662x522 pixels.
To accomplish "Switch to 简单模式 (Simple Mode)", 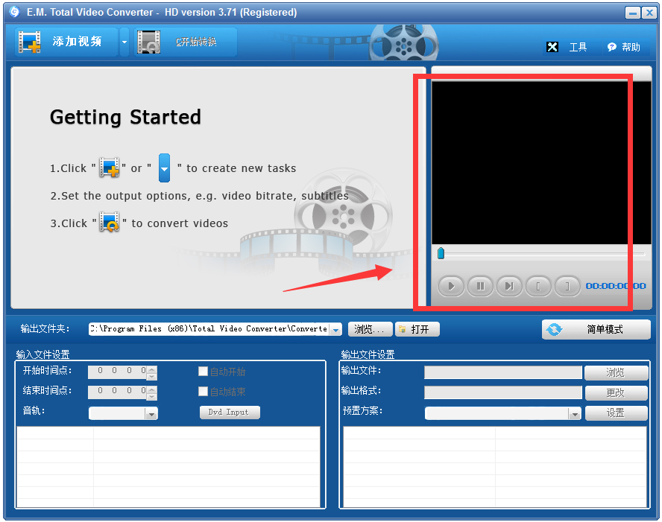I will [596, 329].
